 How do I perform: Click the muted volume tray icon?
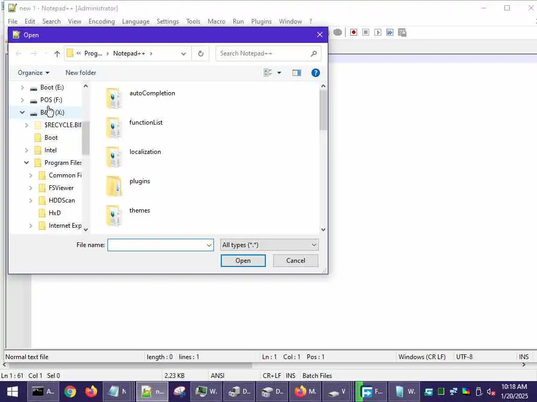pyautogui.click(x=491, y=392)
